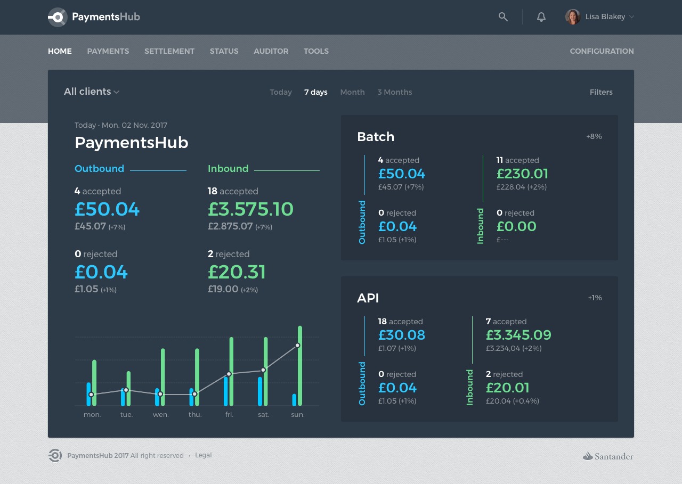
Task: Open the Legal link in footer
Action: click(x=204, y=455)
